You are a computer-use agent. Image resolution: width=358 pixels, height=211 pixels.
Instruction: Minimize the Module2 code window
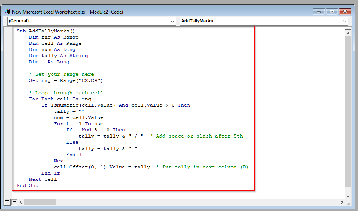click(x=319, y=12)
